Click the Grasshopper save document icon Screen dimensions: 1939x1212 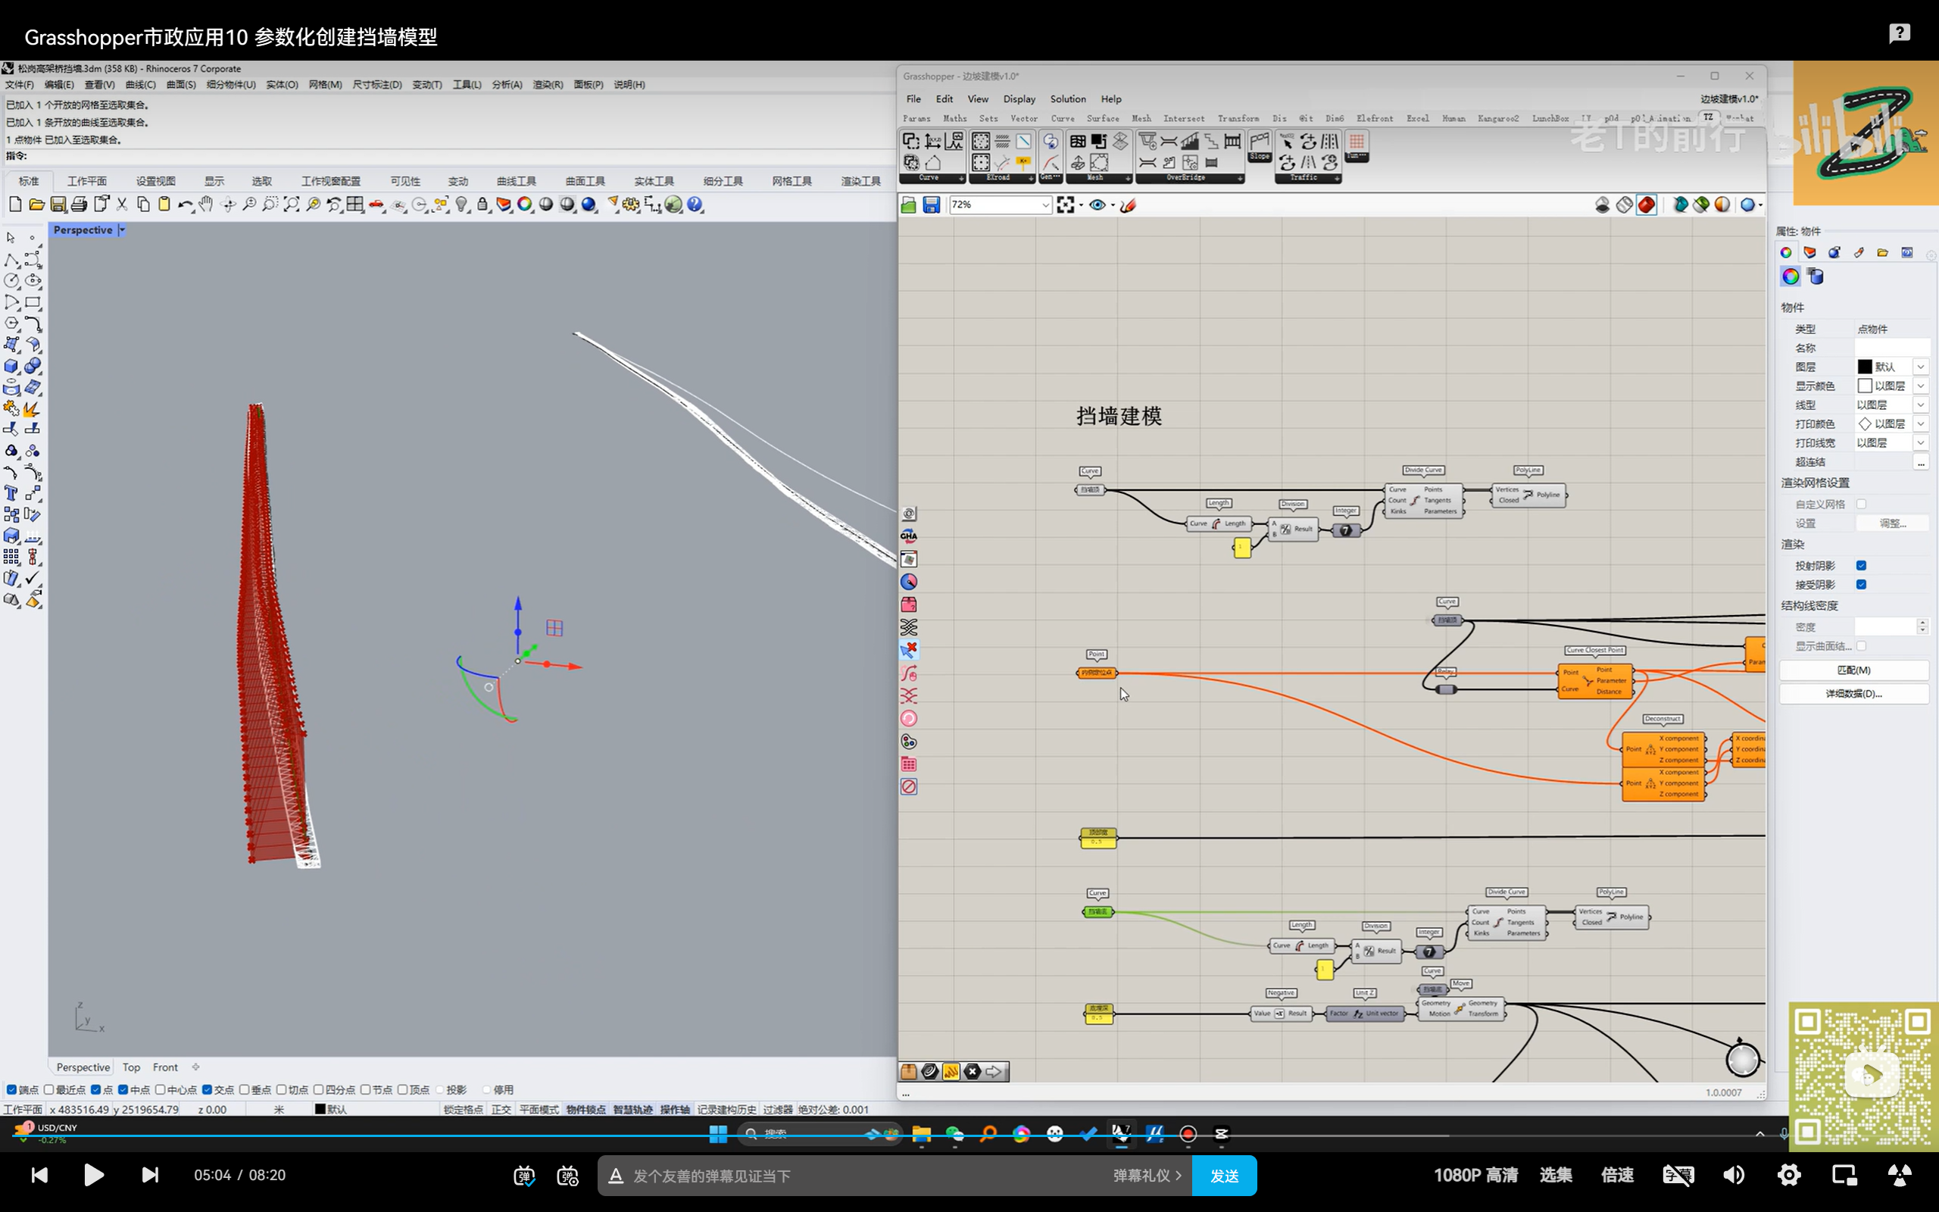931,205
